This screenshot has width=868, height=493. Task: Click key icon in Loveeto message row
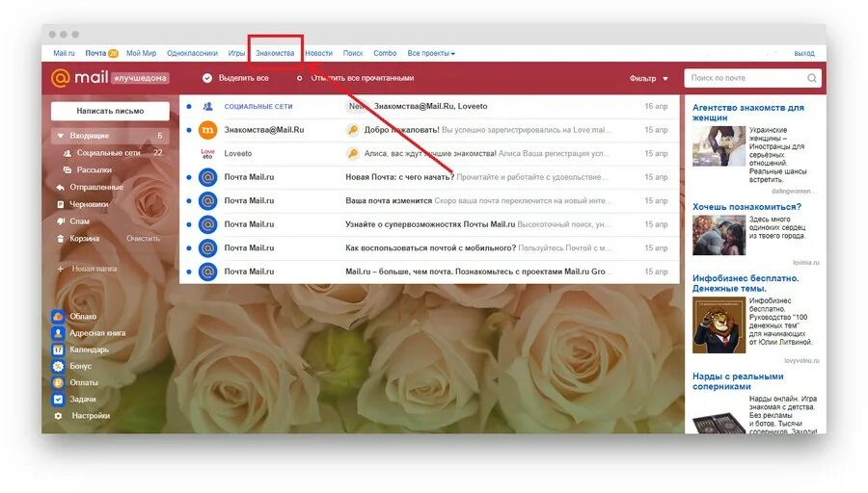[353, 154]
